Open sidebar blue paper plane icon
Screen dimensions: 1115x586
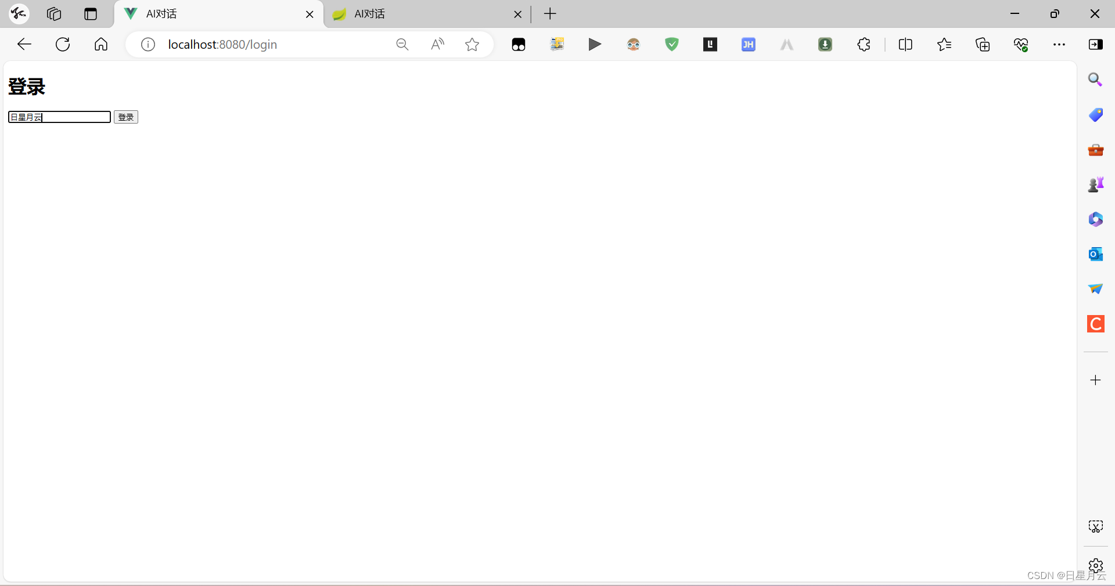coord(1095,288)
